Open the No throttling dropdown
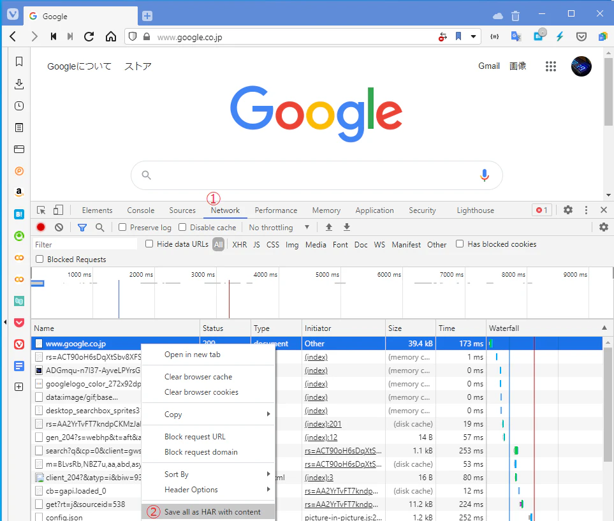The width and height of the screenshot is (614, 521). point(279,227)
